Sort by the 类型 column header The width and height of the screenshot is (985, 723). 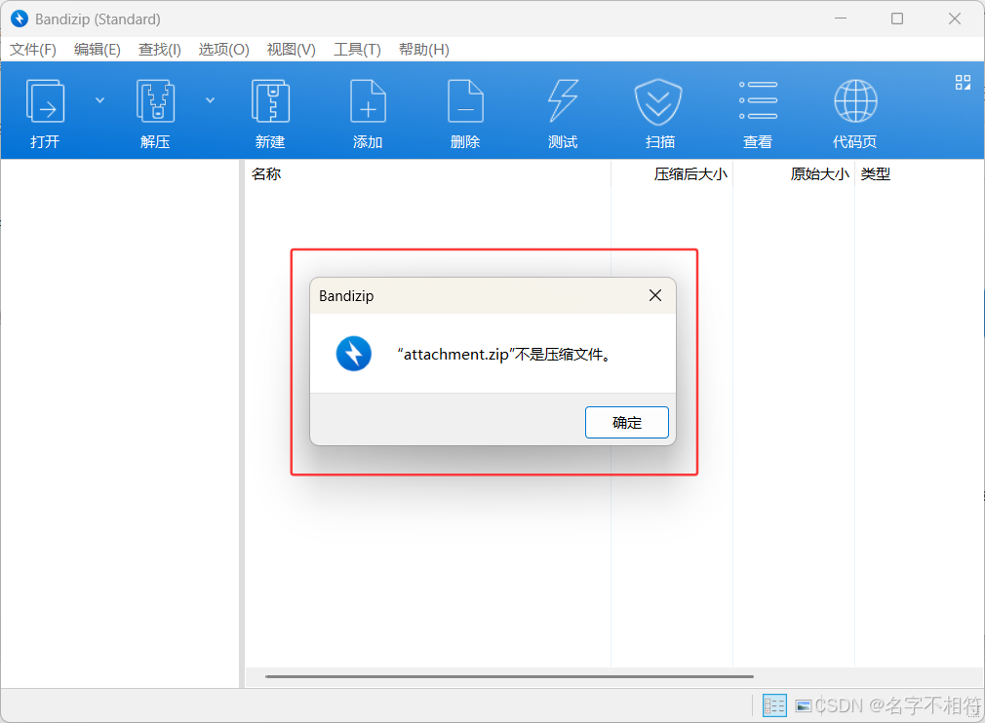point(919,173)
